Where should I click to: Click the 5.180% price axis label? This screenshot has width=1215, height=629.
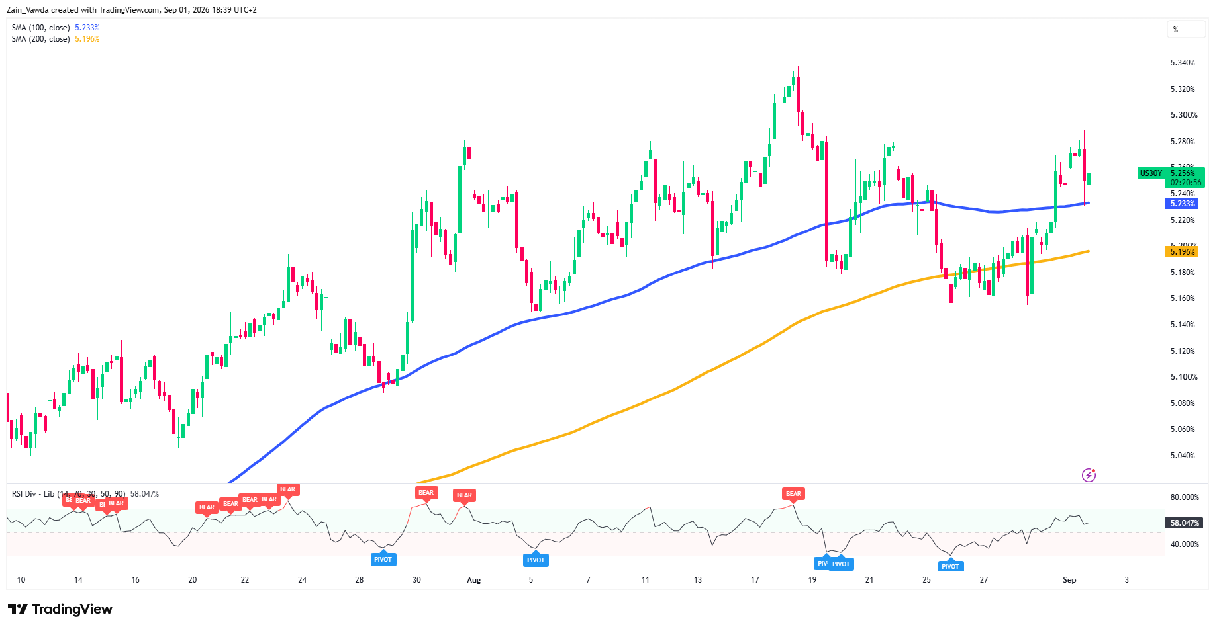1183,273
